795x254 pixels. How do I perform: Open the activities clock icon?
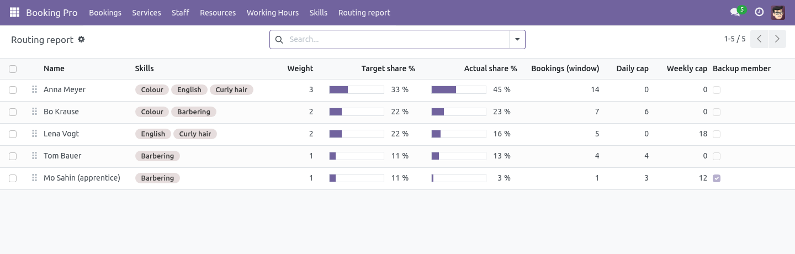759,12
